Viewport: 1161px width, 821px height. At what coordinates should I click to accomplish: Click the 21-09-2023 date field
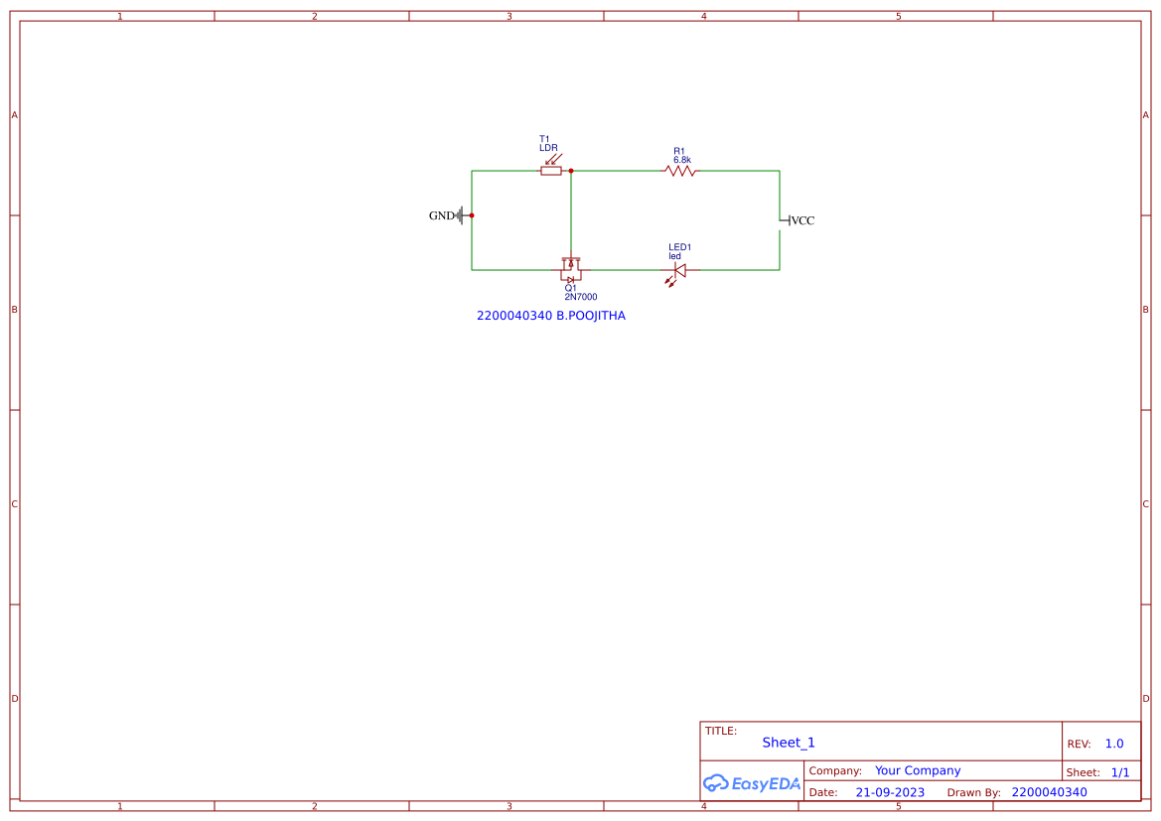[x=889, y=792]
